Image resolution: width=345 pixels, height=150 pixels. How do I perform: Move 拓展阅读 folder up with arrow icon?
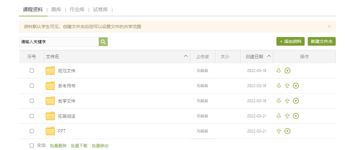click(287, 116)
